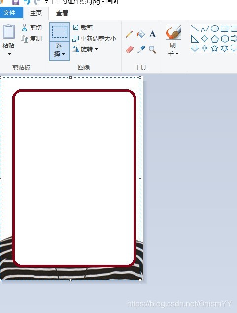Select the pink Eraser tool
This screenshot has width=237, height=313.
tap(130, 49)
